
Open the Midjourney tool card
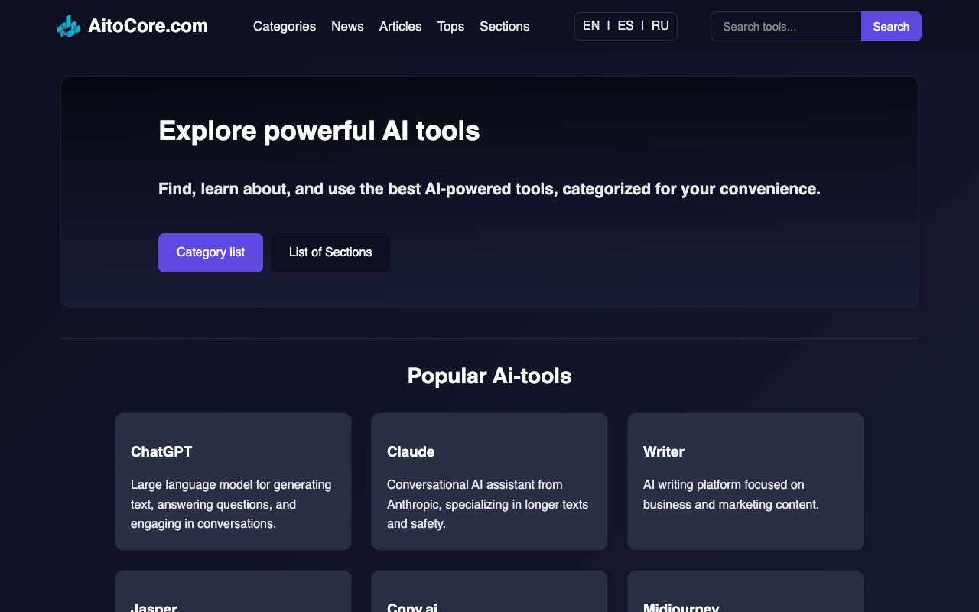[746, 591]
